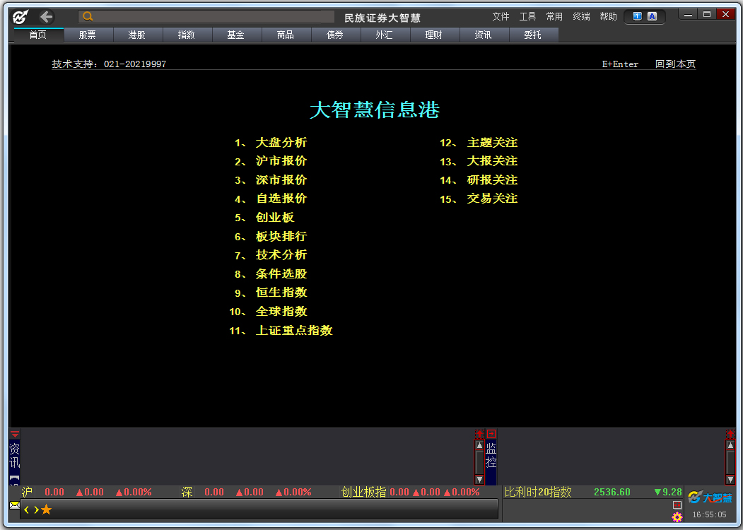Switch to the 理财 tab
The width and height of the screenshot is (743, 530).
click(435, 35)
